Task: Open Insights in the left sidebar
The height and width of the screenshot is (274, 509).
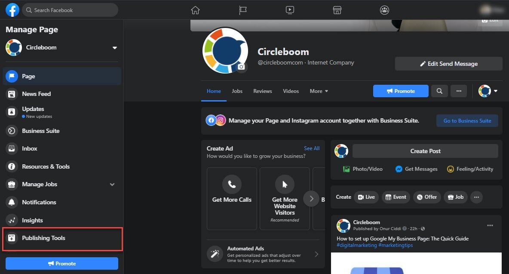Action: (32, 220)
